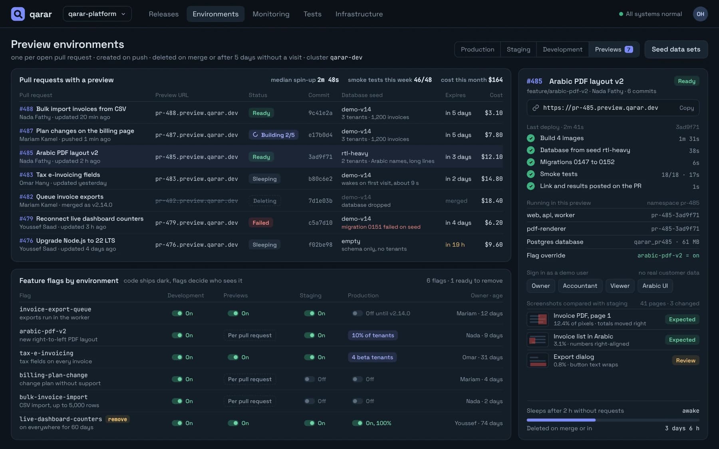Show the Previews environment tab
The width and height of the screenshot is (719, 449).
coord(614,49)
